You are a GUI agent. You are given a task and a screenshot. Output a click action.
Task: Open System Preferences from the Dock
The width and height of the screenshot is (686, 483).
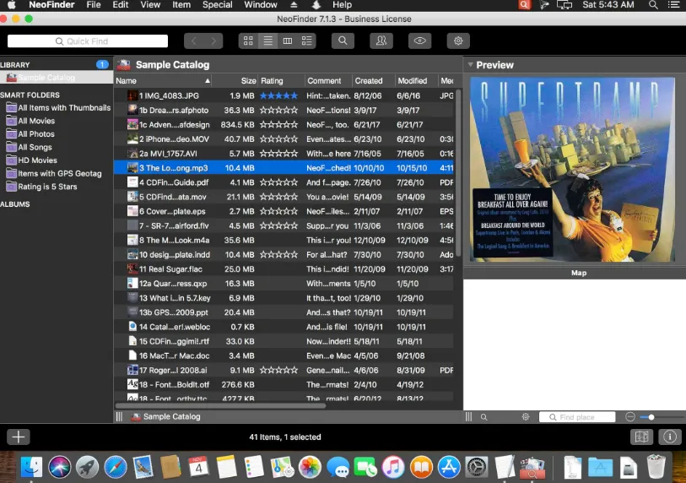coord(477,467)
